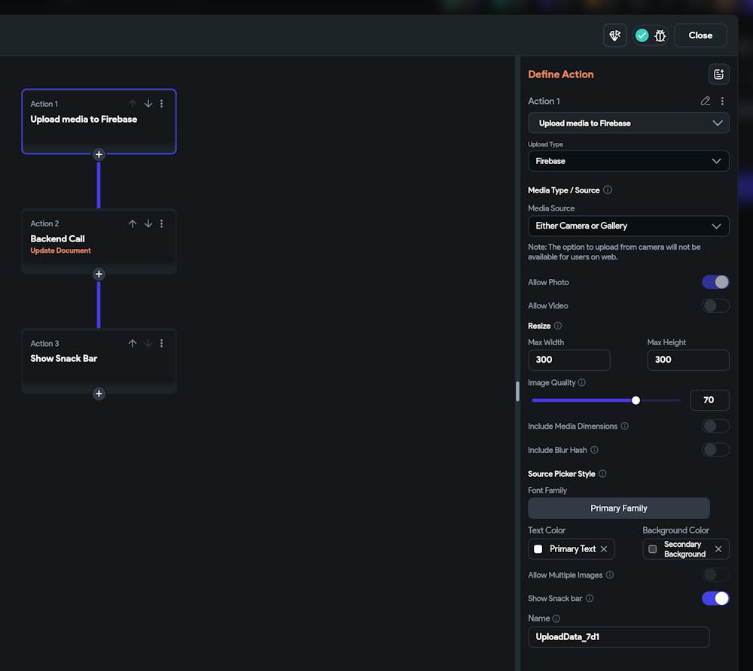
Task: Close the action flow editor
Action: (x=700, y=35)
